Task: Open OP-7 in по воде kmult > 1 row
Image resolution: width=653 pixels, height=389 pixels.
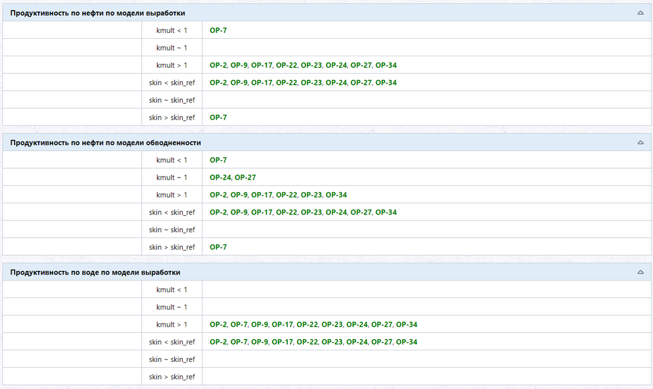Action: click(x=239, y=325)
